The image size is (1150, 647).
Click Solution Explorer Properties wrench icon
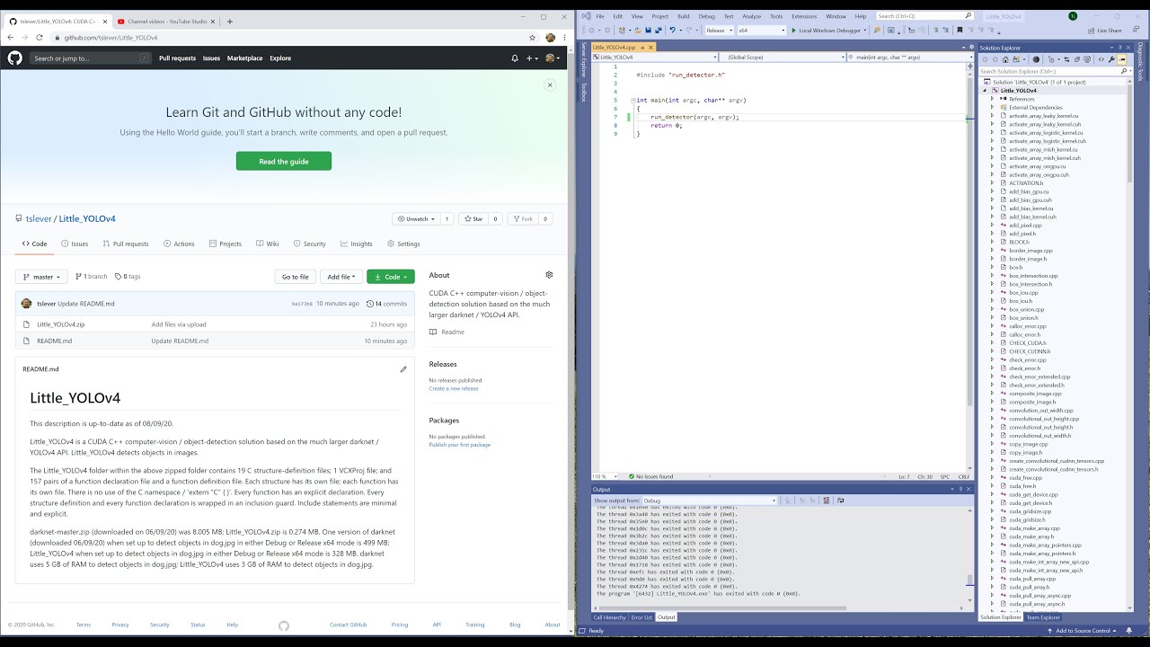pos(1111,59)
